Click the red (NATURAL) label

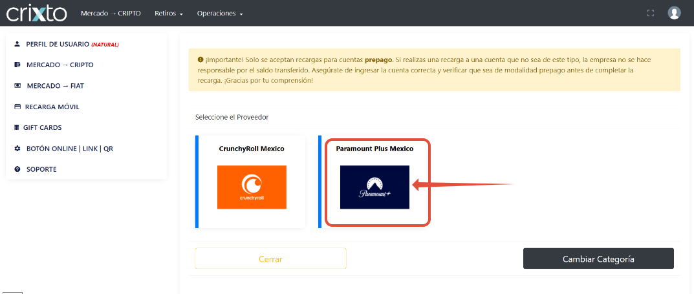tap(105, 45)
